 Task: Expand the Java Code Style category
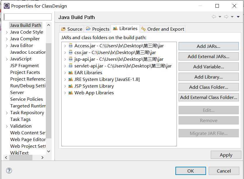point(7,32)
